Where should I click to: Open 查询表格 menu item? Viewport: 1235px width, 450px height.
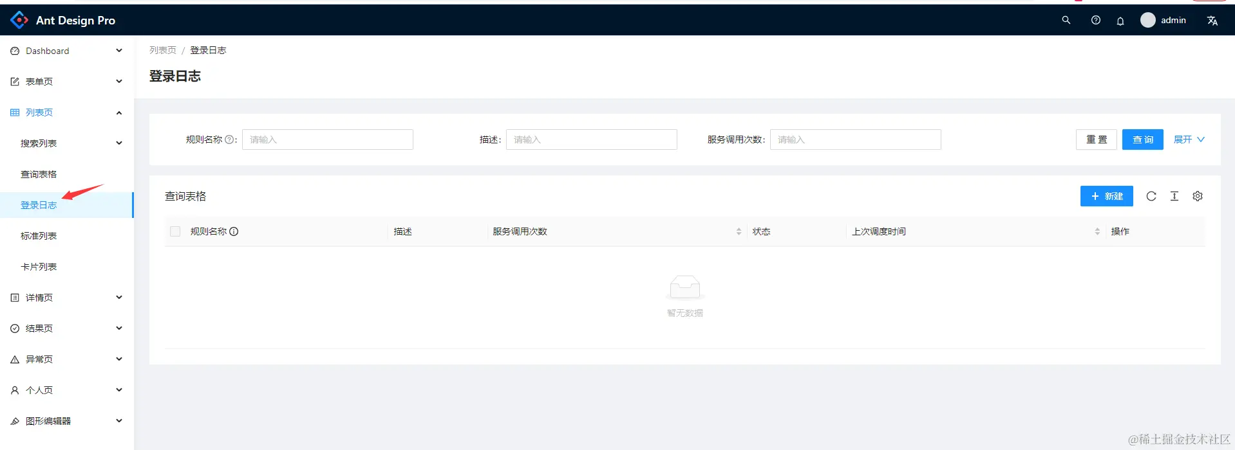pos(67,174)
